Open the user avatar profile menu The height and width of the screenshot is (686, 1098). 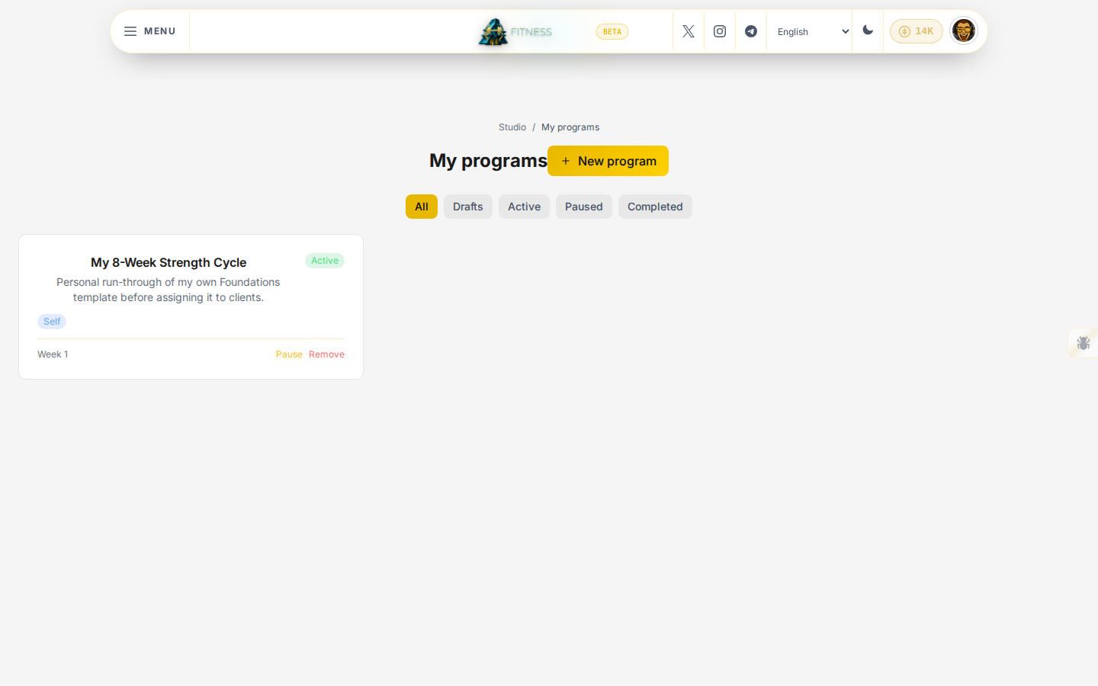pyautogui.click(x=964, y=31)
